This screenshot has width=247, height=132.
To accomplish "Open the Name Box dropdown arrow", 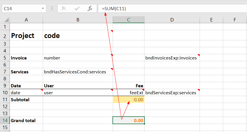I will click(42, 8).
